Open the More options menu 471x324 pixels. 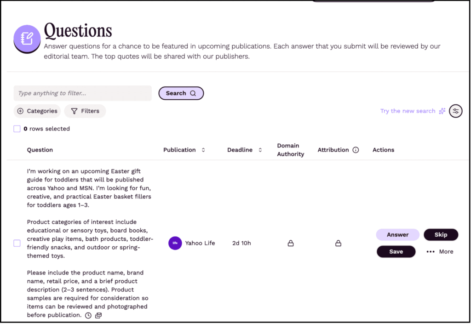tap(440, 251)
